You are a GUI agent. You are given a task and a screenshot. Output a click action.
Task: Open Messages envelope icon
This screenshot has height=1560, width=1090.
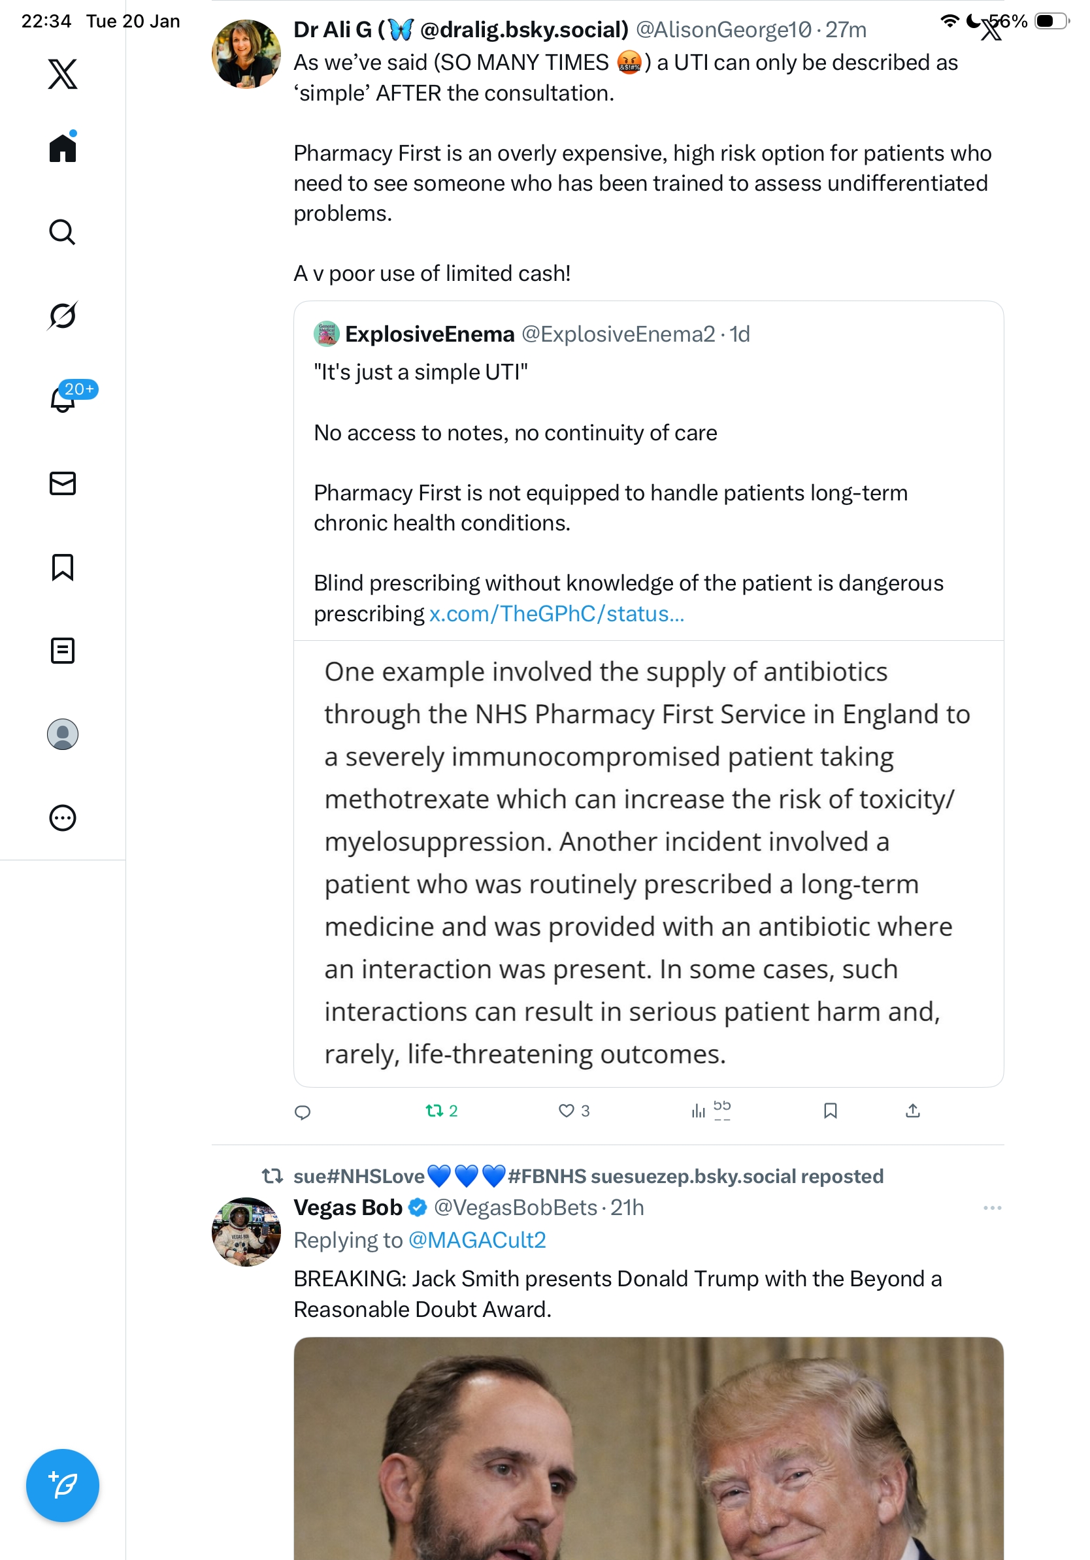tap(63, 484)
